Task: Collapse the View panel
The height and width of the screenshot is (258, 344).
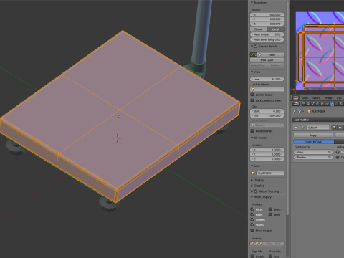Action: coord(252,72)
